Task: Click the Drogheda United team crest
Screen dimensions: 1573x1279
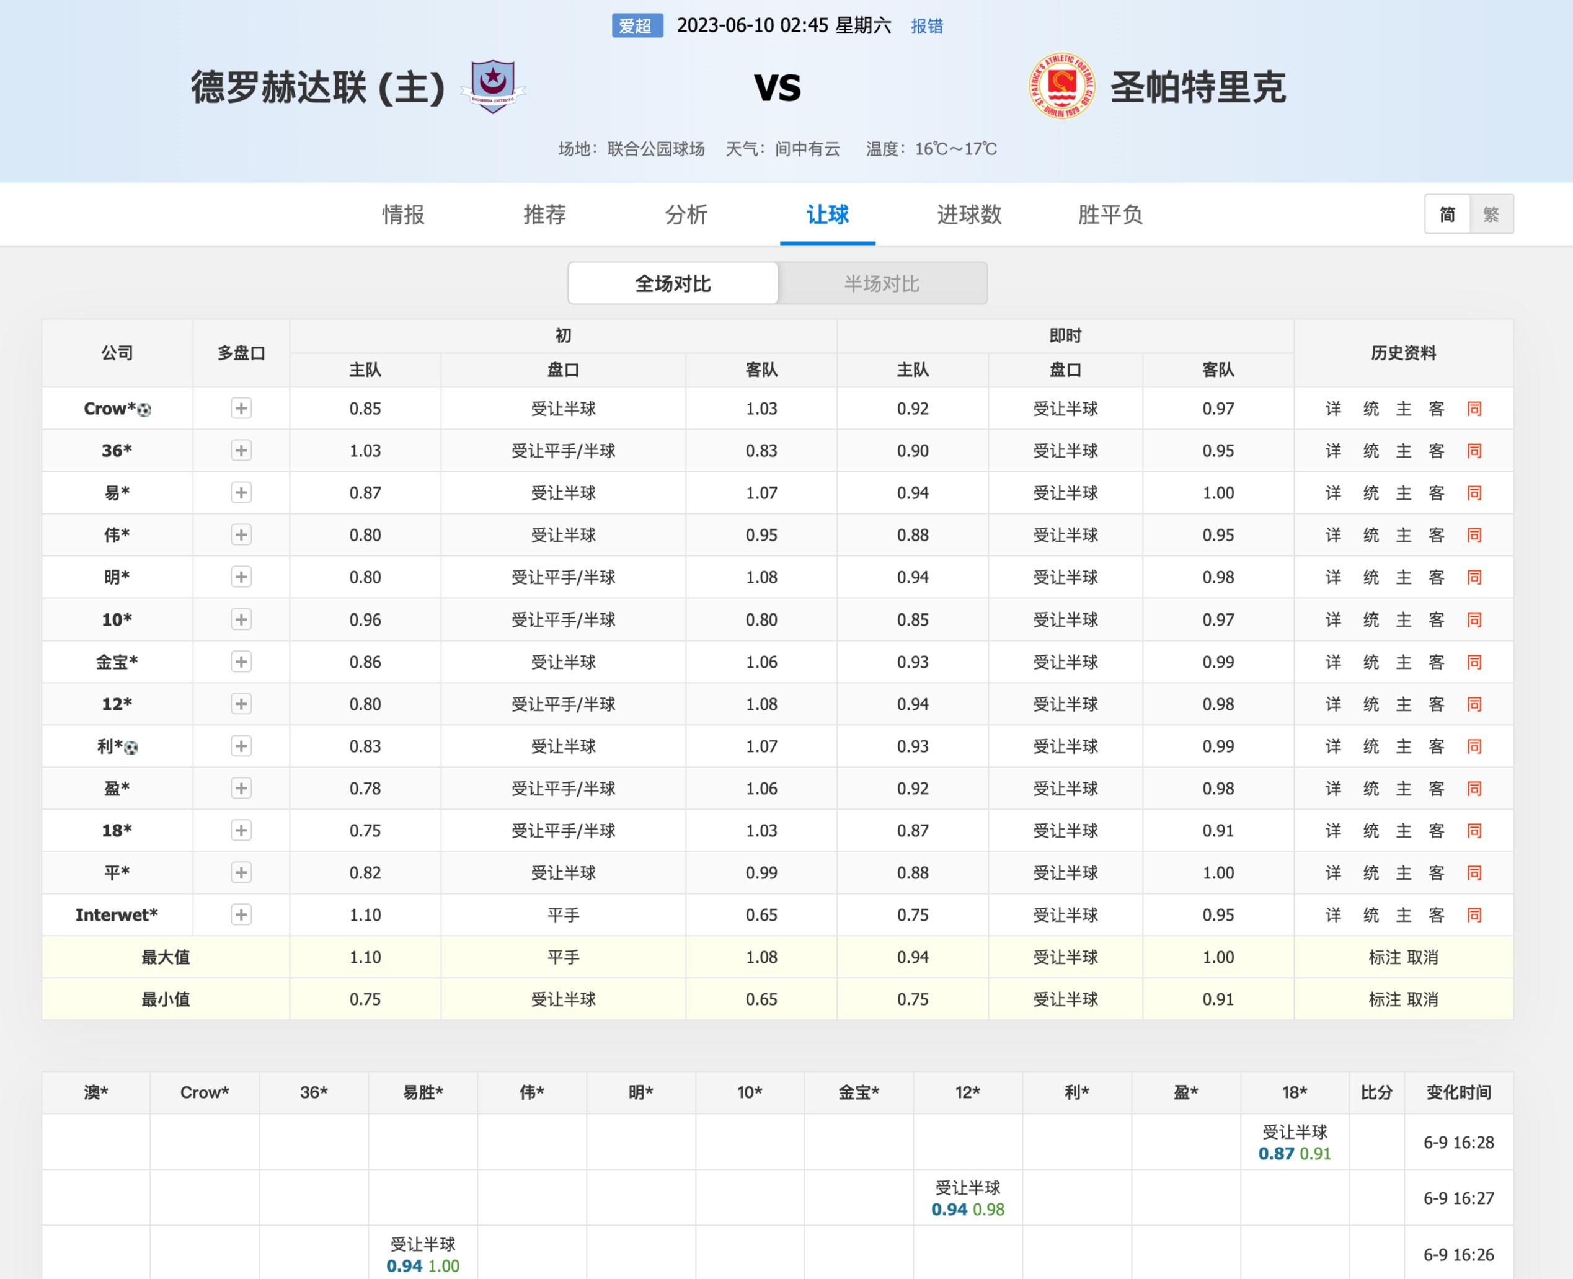Action: coord(493,87)
